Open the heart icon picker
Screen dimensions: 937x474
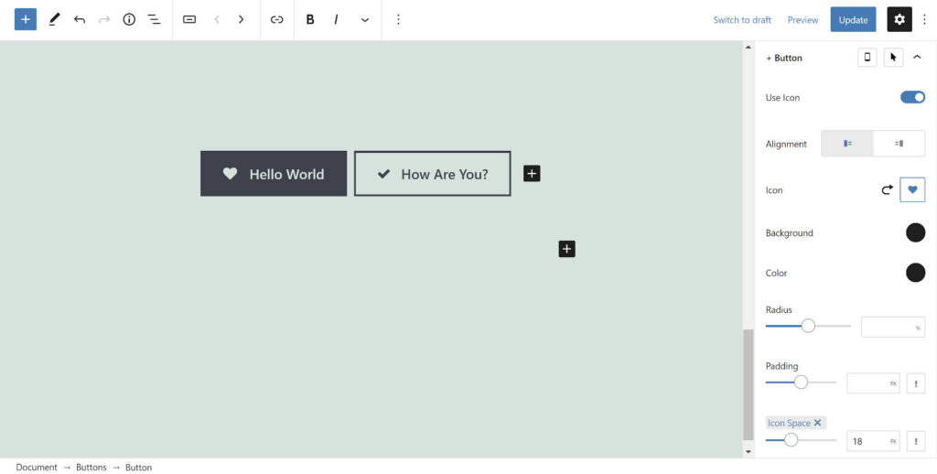[x=912, y=189]
